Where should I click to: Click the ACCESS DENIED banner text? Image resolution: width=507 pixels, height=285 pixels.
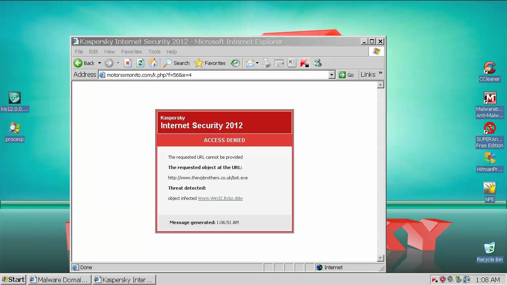(x=225, y=140)
